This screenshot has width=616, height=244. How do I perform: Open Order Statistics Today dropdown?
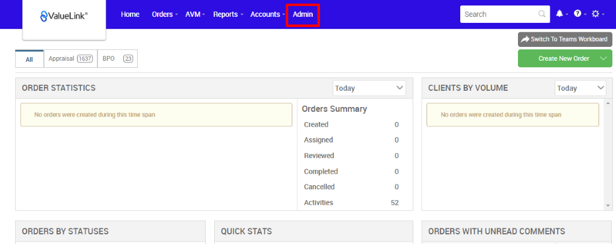pos(369,88)
